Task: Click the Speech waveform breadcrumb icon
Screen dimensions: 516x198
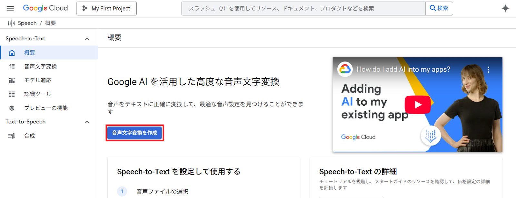Action: click(12, 23)
